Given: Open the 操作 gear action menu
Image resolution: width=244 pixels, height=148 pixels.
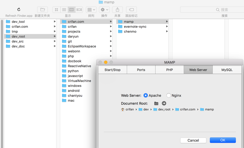Looking at the screenshot, I should [104, 10].
